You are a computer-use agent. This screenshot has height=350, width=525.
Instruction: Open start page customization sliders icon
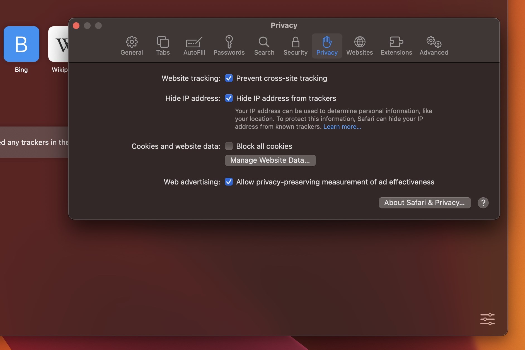487,319
